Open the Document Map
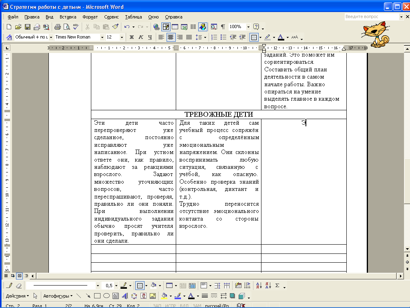Screen dimensions: 410x308 214,27
